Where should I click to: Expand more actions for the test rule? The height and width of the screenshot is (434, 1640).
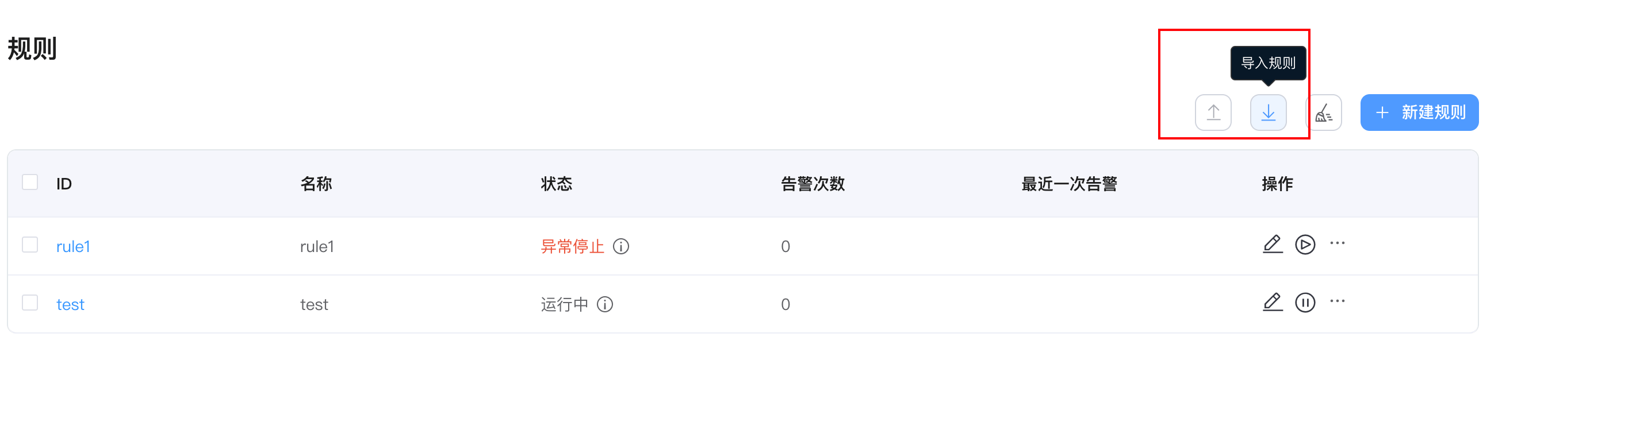(1337, 301)
